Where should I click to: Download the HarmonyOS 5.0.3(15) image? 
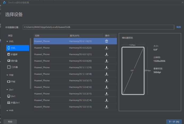(107, 94)
